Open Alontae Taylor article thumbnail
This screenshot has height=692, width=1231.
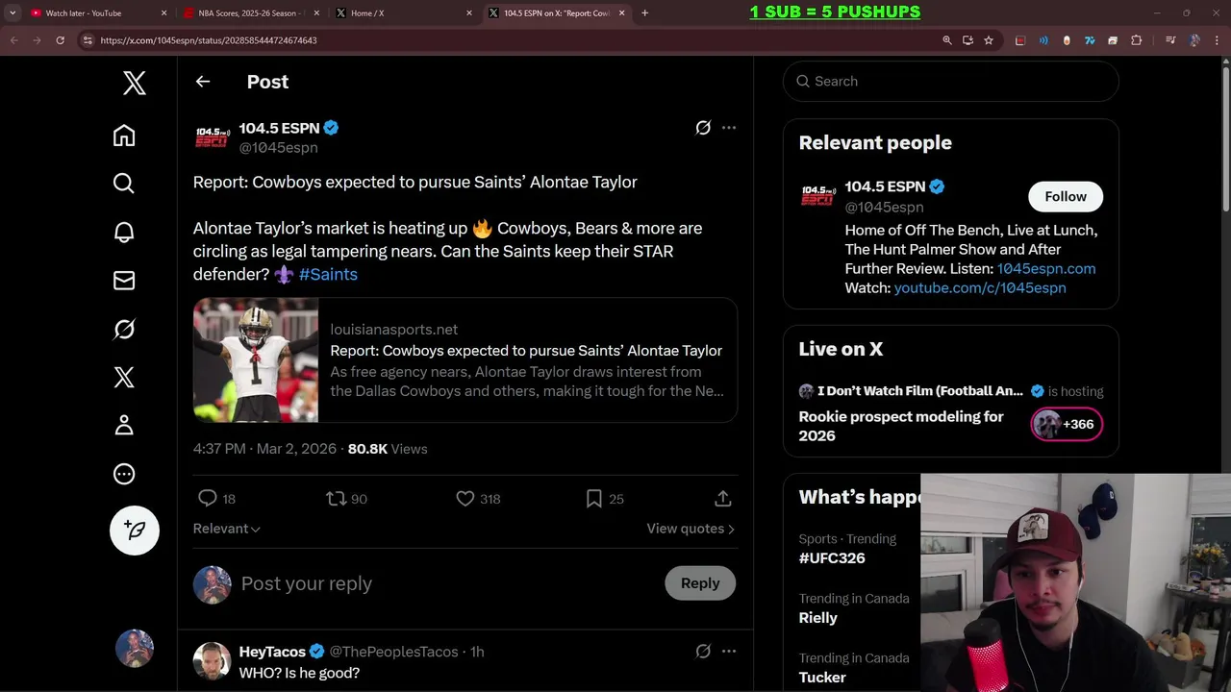[256, 360]
